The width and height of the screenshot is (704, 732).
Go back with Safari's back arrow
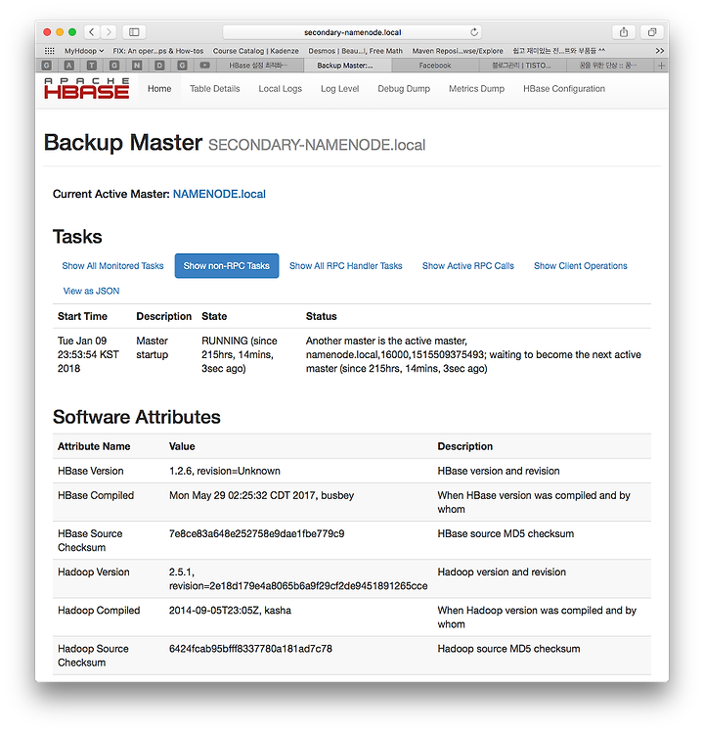coord(92,31)
